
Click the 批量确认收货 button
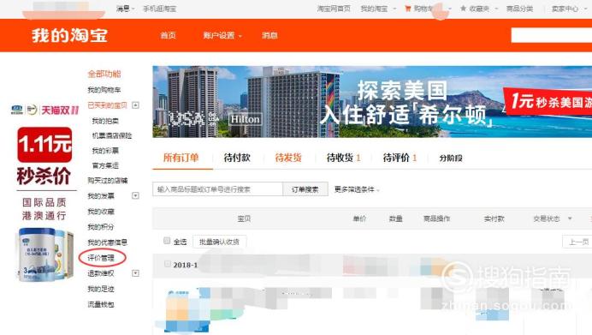pos(219,242)
